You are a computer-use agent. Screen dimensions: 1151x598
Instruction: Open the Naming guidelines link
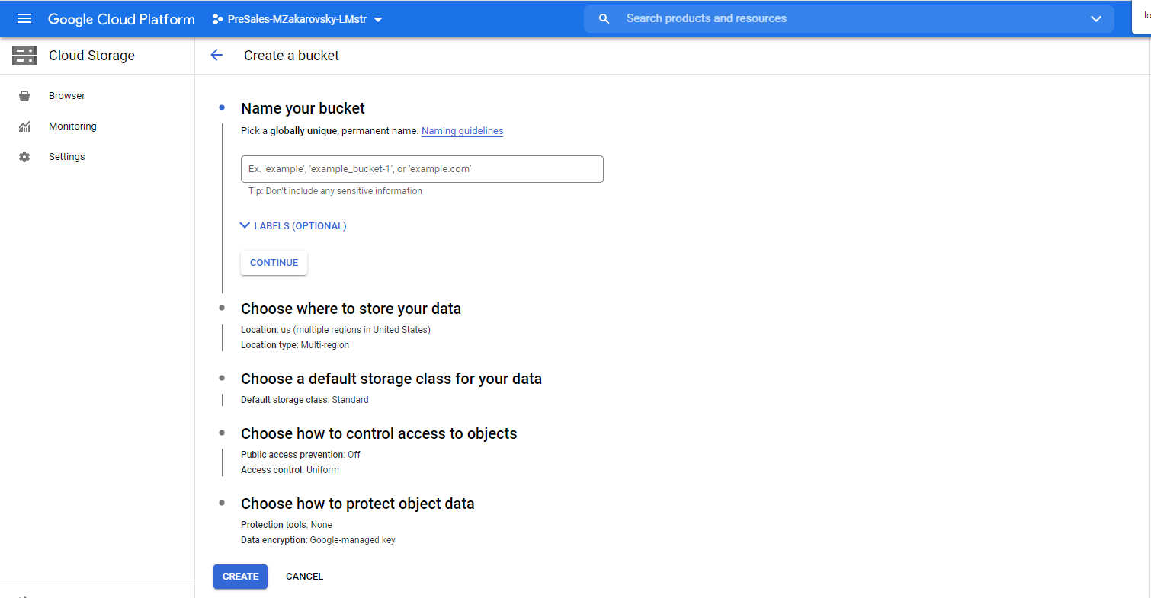pos(462,131)
